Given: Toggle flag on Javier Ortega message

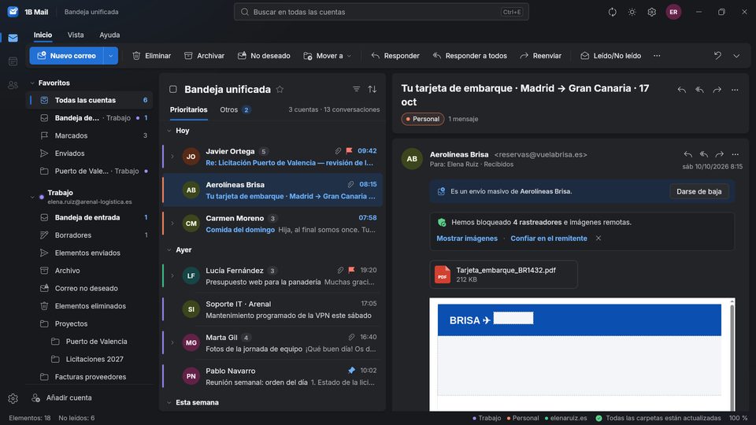Looking at the screenshot, I should [x=349, y=151].
